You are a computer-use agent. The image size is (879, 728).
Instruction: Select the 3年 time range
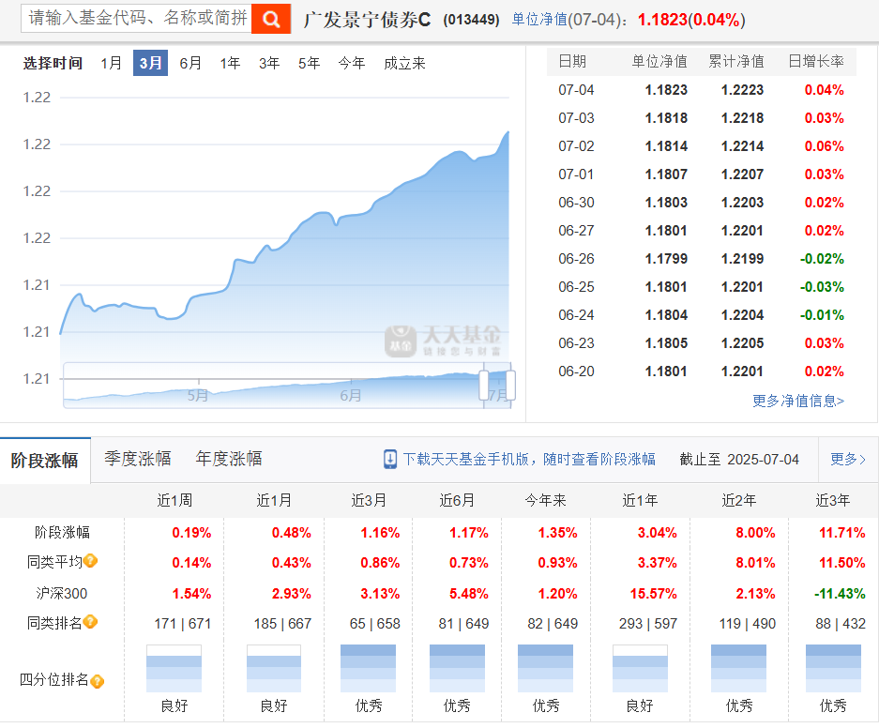click(269, 63)
